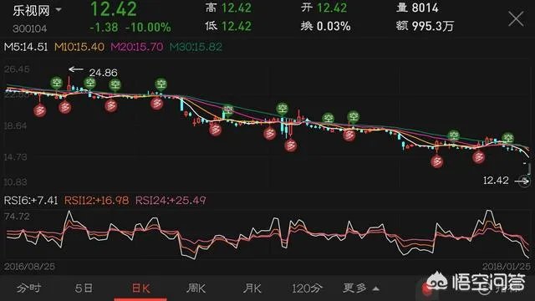This screenshot has height=301, width=535.
Task: Switch to the 周K weekly tab
Action: tap(196, 288)
